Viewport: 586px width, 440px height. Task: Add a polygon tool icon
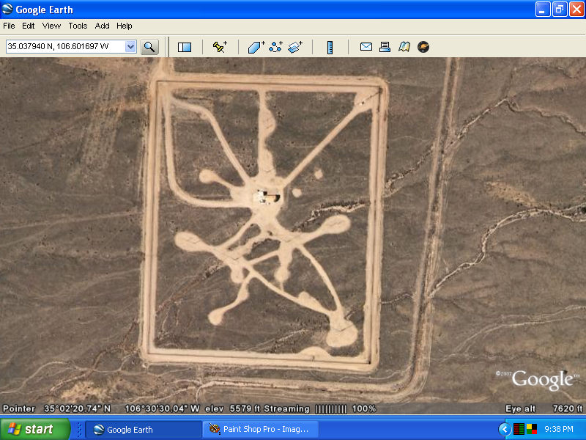256,47
